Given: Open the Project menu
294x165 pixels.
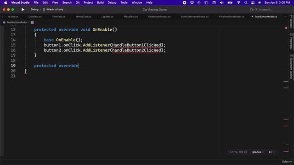Looking at the screenshot, I should click(88, 3).
